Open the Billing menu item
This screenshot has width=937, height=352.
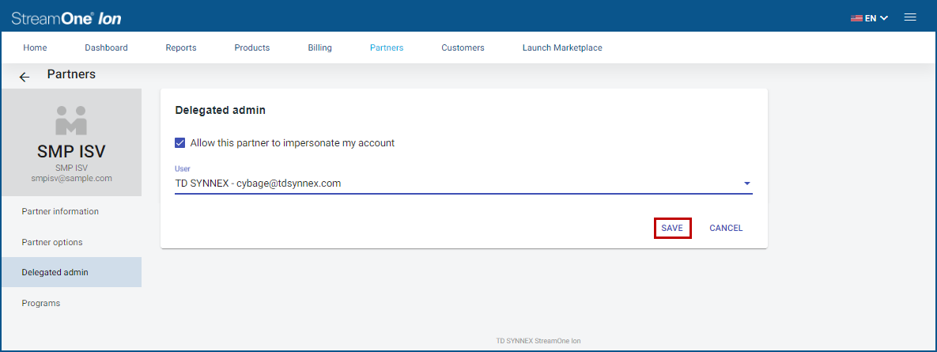(x=319, y=47)
